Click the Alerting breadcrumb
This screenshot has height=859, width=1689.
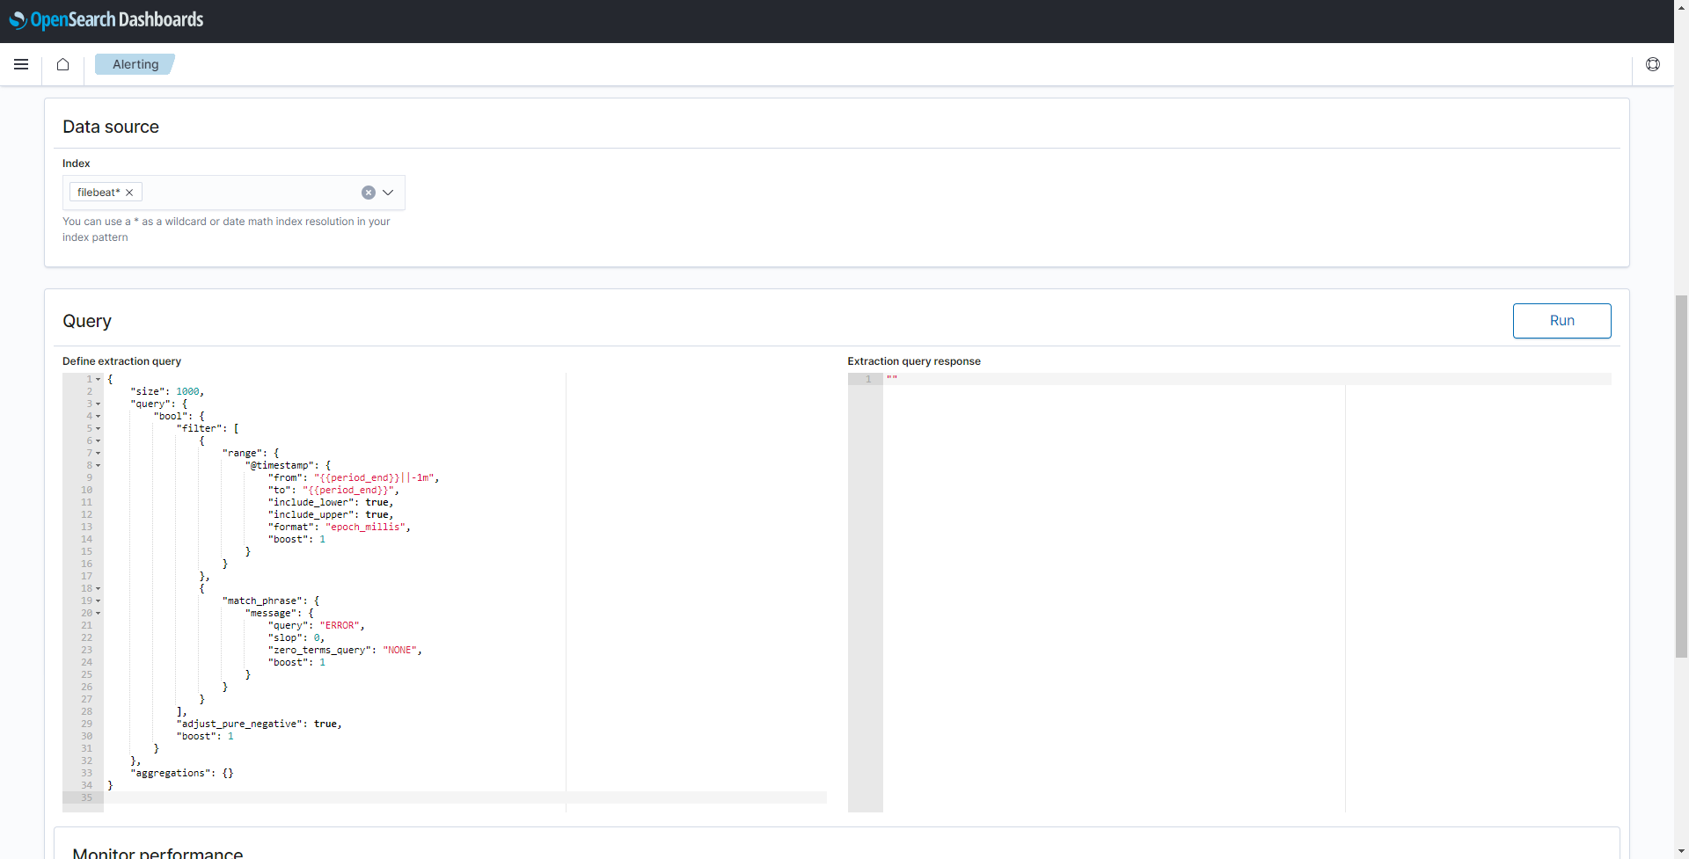click(x=135, y=64)
